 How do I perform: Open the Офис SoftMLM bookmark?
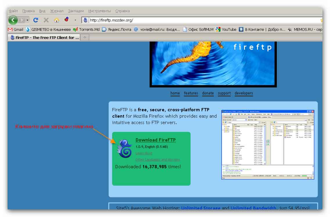point(198,29)
